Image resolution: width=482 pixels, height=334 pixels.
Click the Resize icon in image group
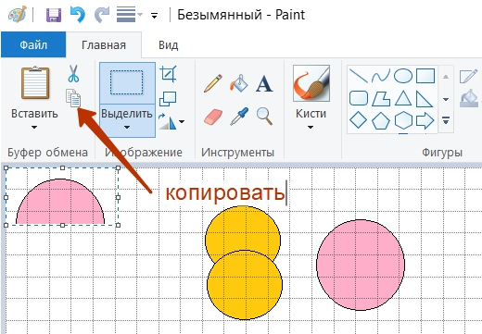click(168, 99)
